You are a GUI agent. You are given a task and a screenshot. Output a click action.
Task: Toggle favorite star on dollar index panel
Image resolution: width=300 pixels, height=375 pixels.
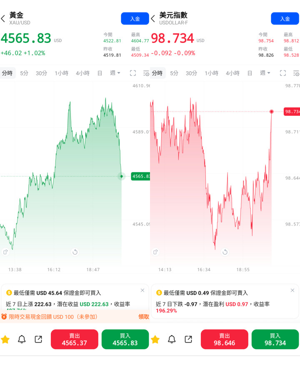click(x=155, y=339)
